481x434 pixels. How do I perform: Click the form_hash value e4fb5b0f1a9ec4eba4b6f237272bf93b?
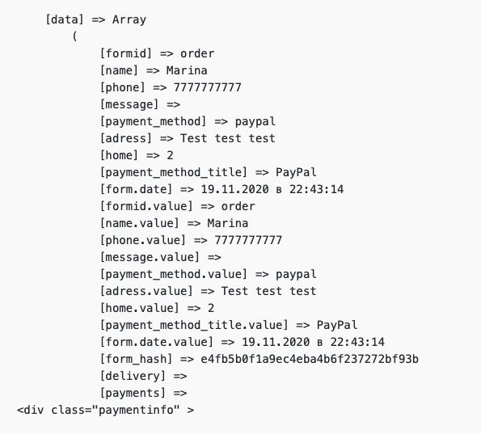[x=310, y=359]
